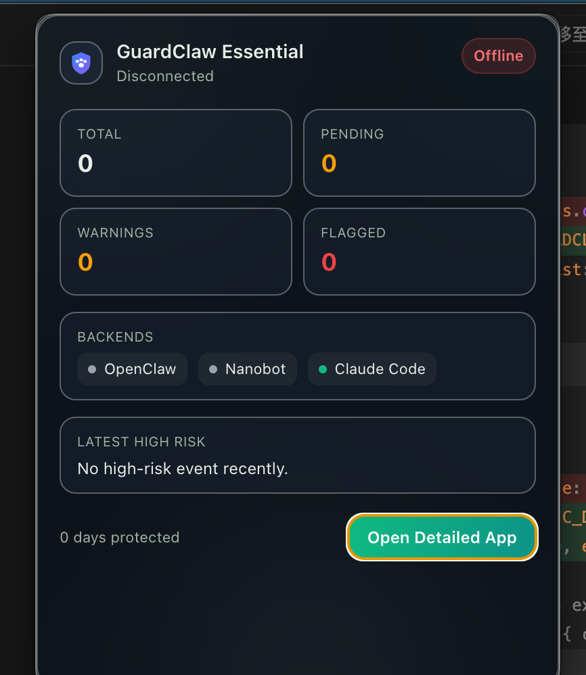This screenshot has width=586, height=675.
Task: Click the '0 days protected' link
Action: click(120, 537)
